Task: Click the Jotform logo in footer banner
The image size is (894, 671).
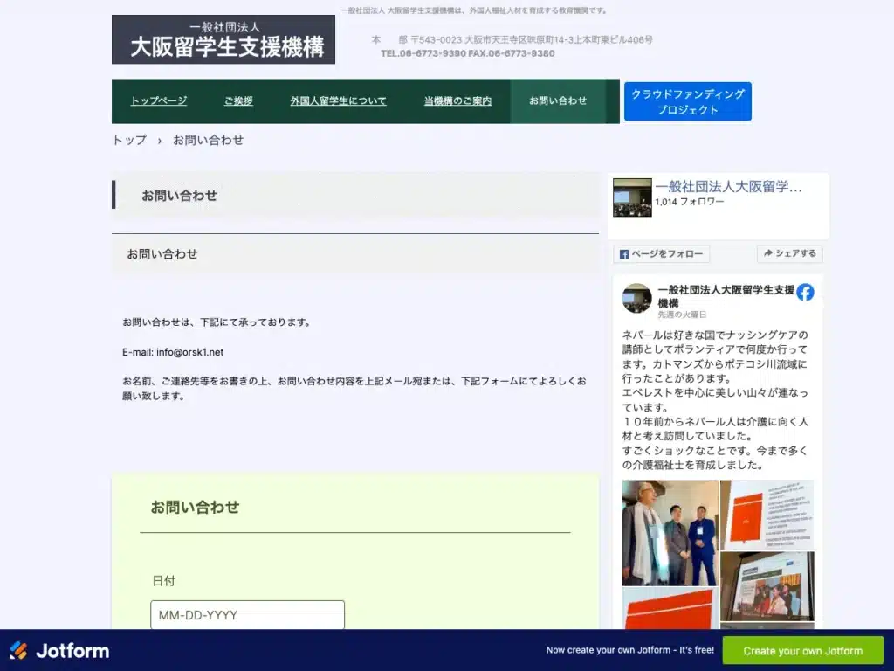Action: 59,650
